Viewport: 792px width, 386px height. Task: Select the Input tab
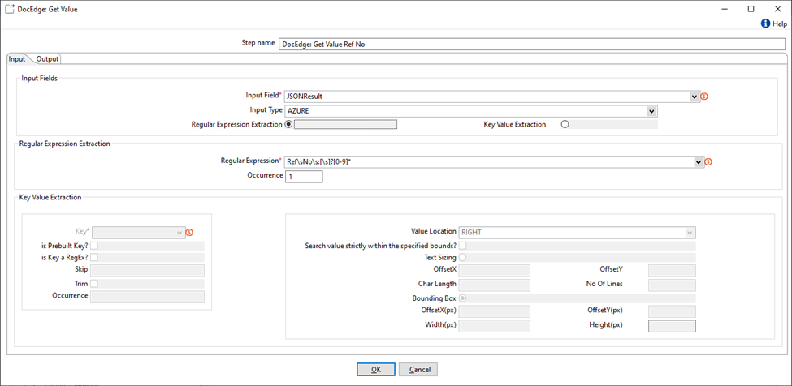[x=17, y=58]
